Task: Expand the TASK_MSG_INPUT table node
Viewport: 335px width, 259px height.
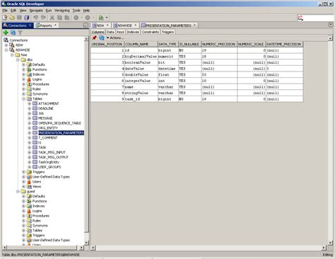Action: click(30, 152)
